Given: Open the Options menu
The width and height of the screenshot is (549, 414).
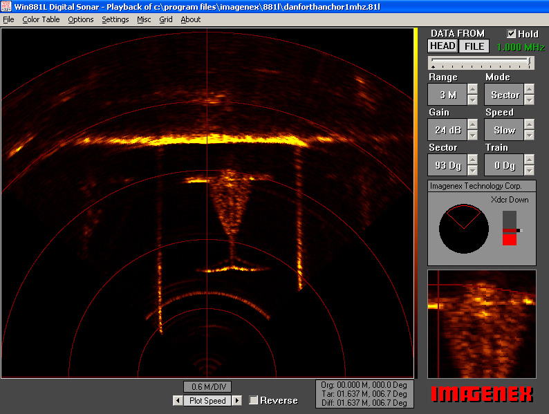Looking at the screenshot, I should pyautogui.click(x=80, y=19).
